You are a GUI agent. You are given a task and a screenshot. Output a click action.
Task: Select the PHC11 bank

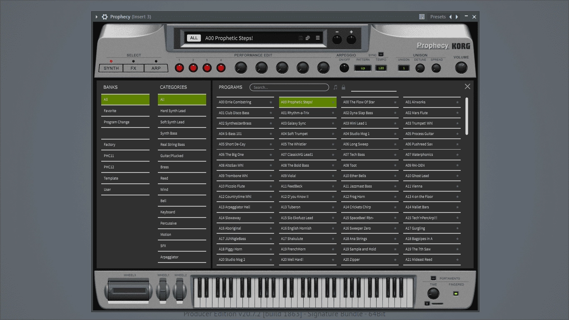(x=125, y=156)
